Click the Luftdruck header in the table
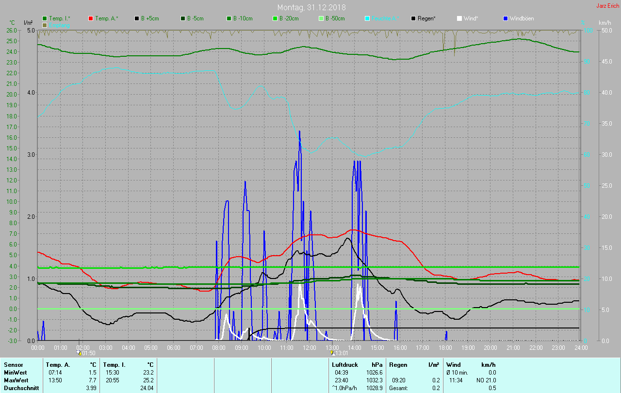This screenshot has width=621, height=393. [343, 364]
